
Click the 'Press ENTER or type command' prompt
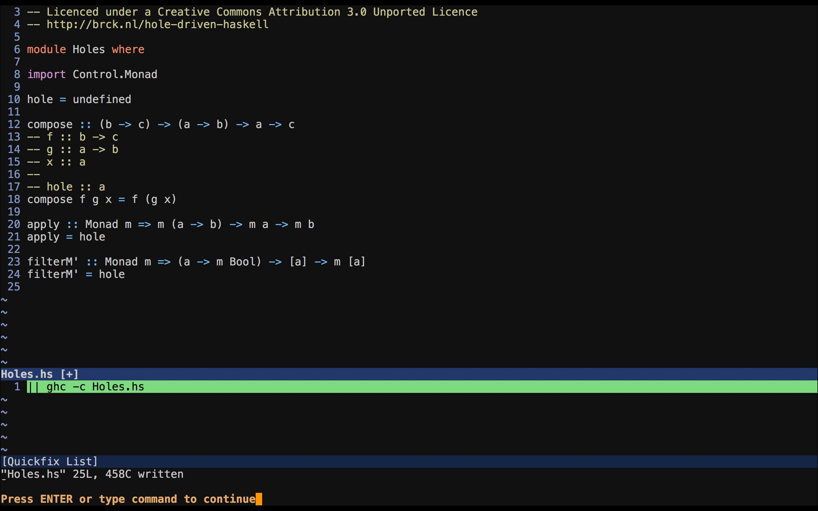[x=128, y=499]
